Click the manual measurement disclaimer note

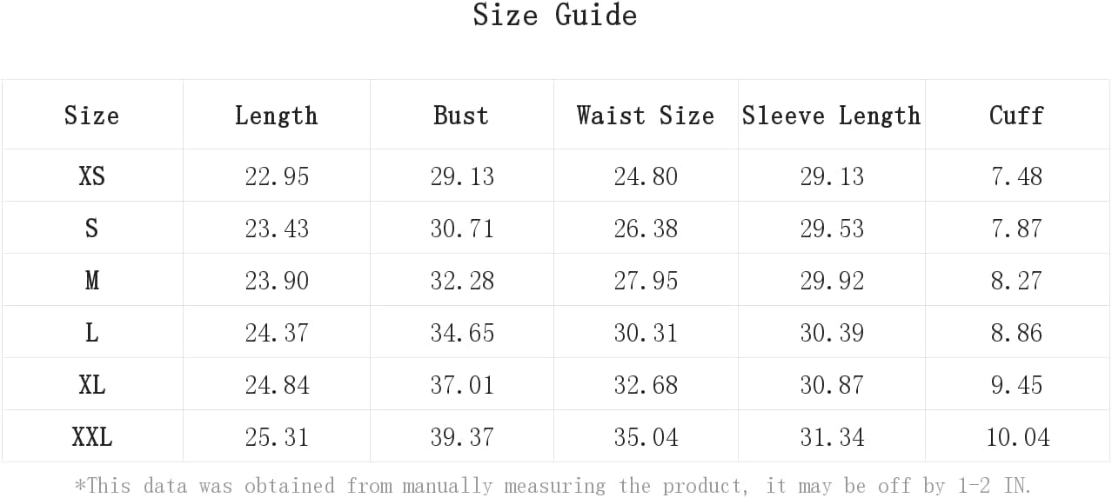pyautogui.click(x=555, y=484)
